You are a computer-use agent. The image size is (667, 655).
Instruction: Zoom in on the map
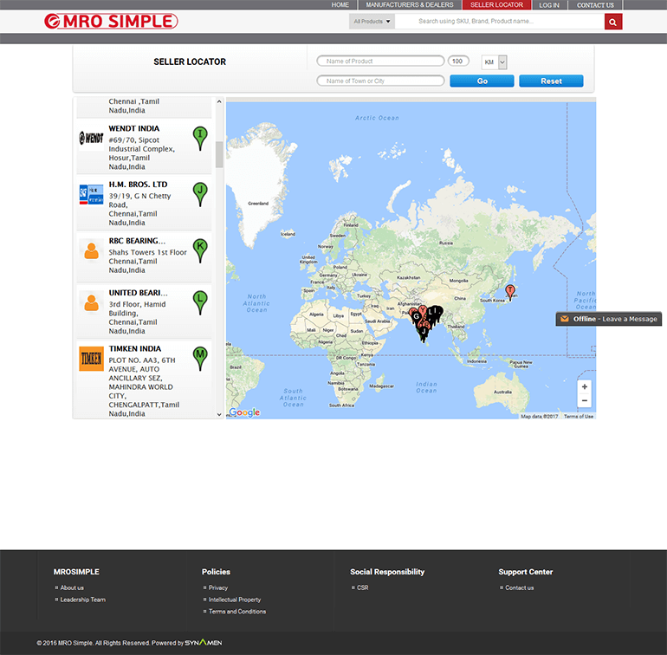(x=585, y=387)
